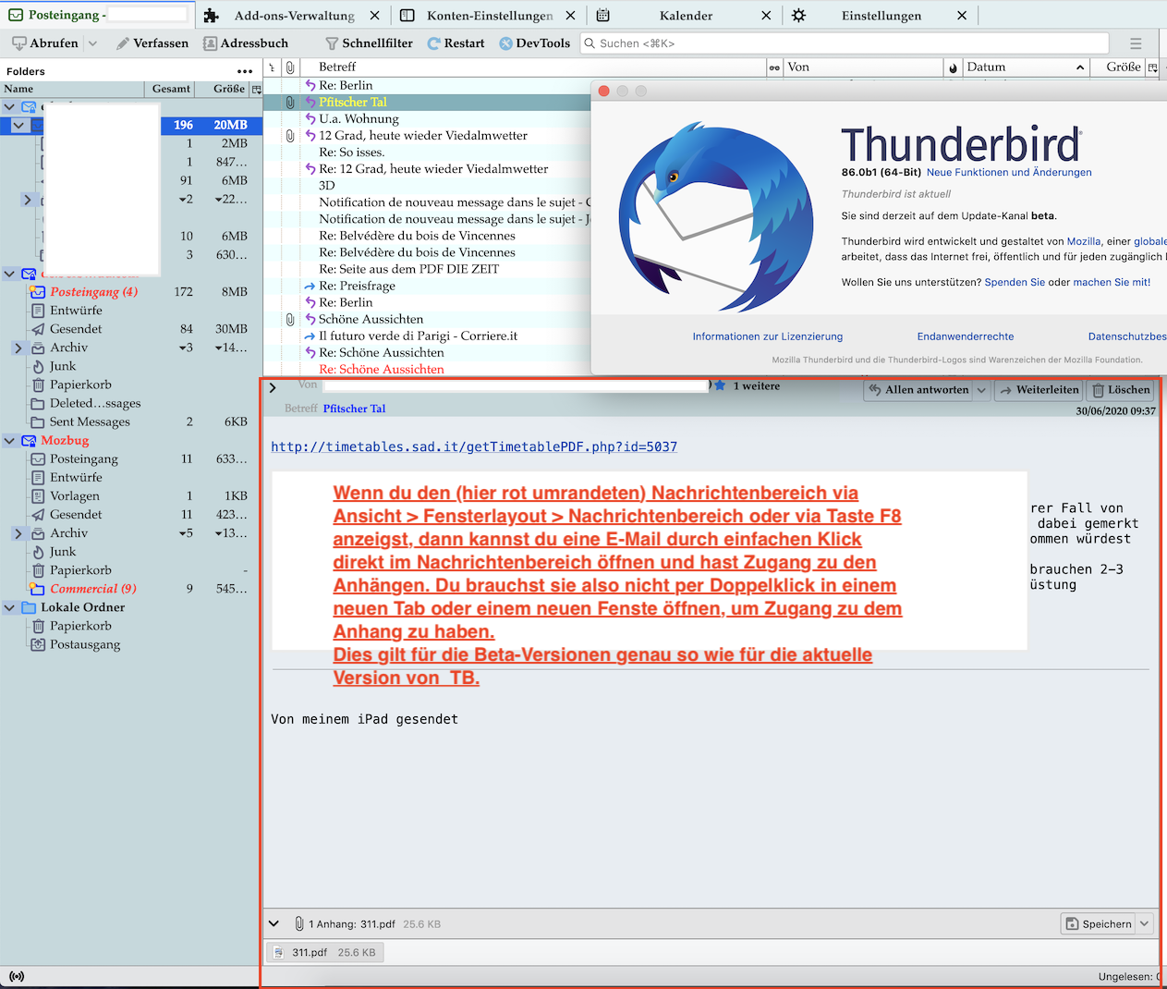Click the star next to the sender
The height and width of the screenshot is (989, 1167).
[x=720, y=385]
